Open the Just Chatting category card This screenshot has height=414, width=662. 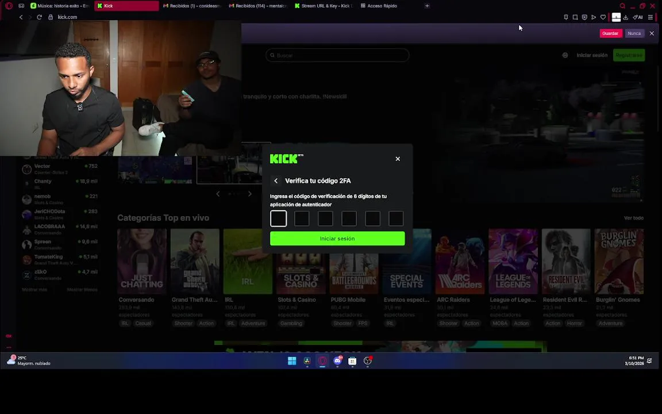[142, 262]
